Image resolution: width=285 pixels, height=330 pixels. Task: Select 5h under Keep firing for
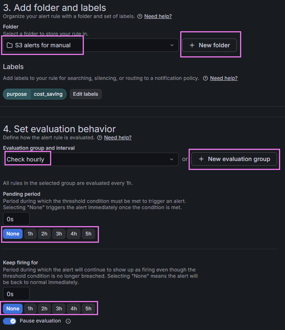tap(88, 309)
